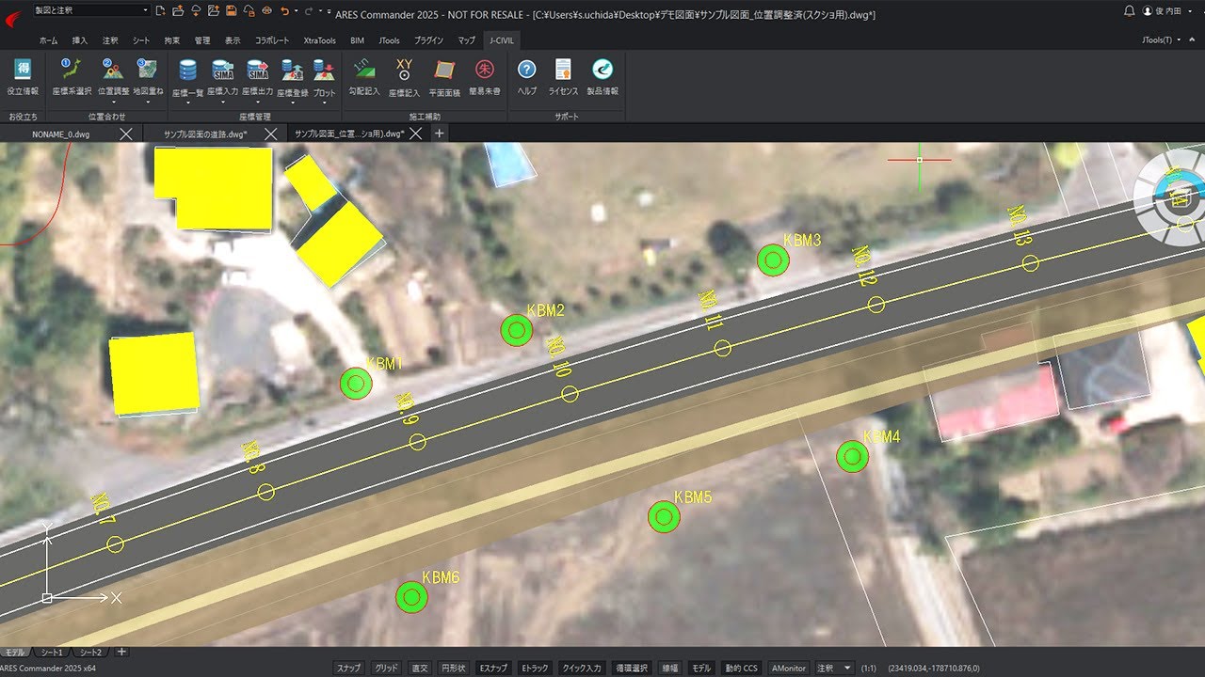Toggle 線幅 lineweight display
Viewport: 1205px width, 677px height.
point(669,669)
